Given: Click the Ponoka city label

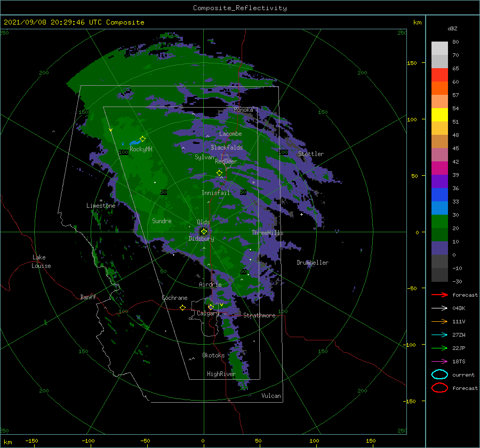Looking at the screenshot, I should tap(243, 110).
